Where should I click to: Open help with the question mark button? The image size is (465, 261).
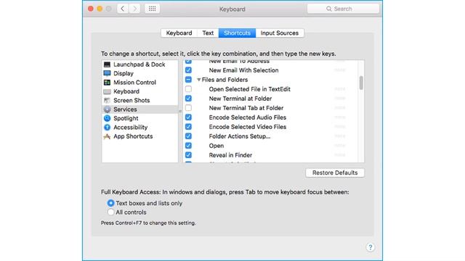(370, 247)
